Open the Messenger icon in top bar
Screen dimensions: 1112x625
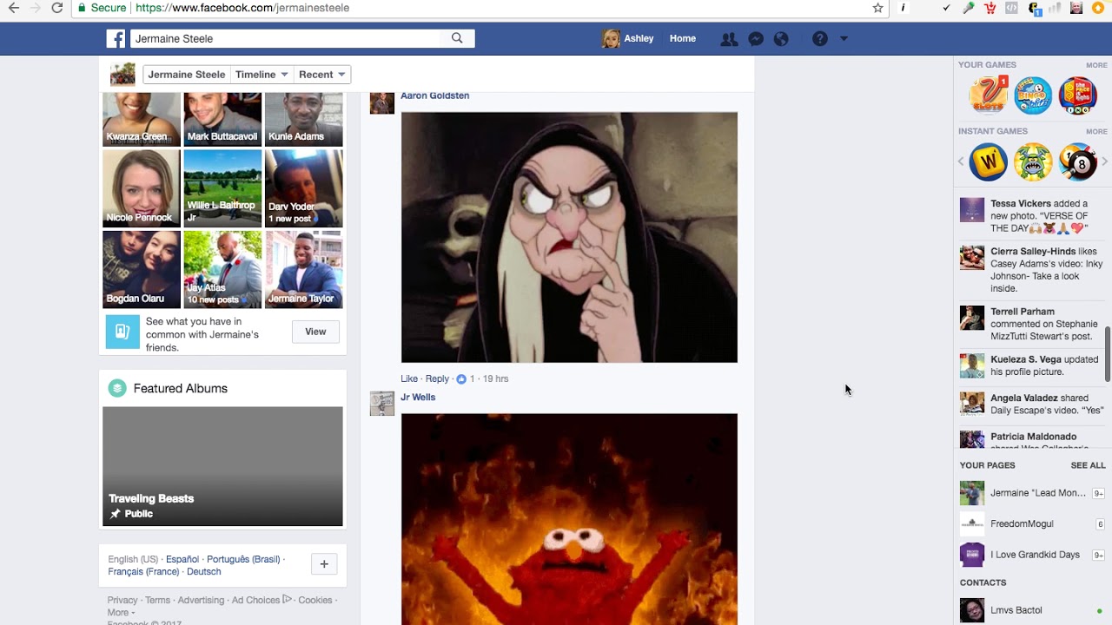(x=756, y=39)
